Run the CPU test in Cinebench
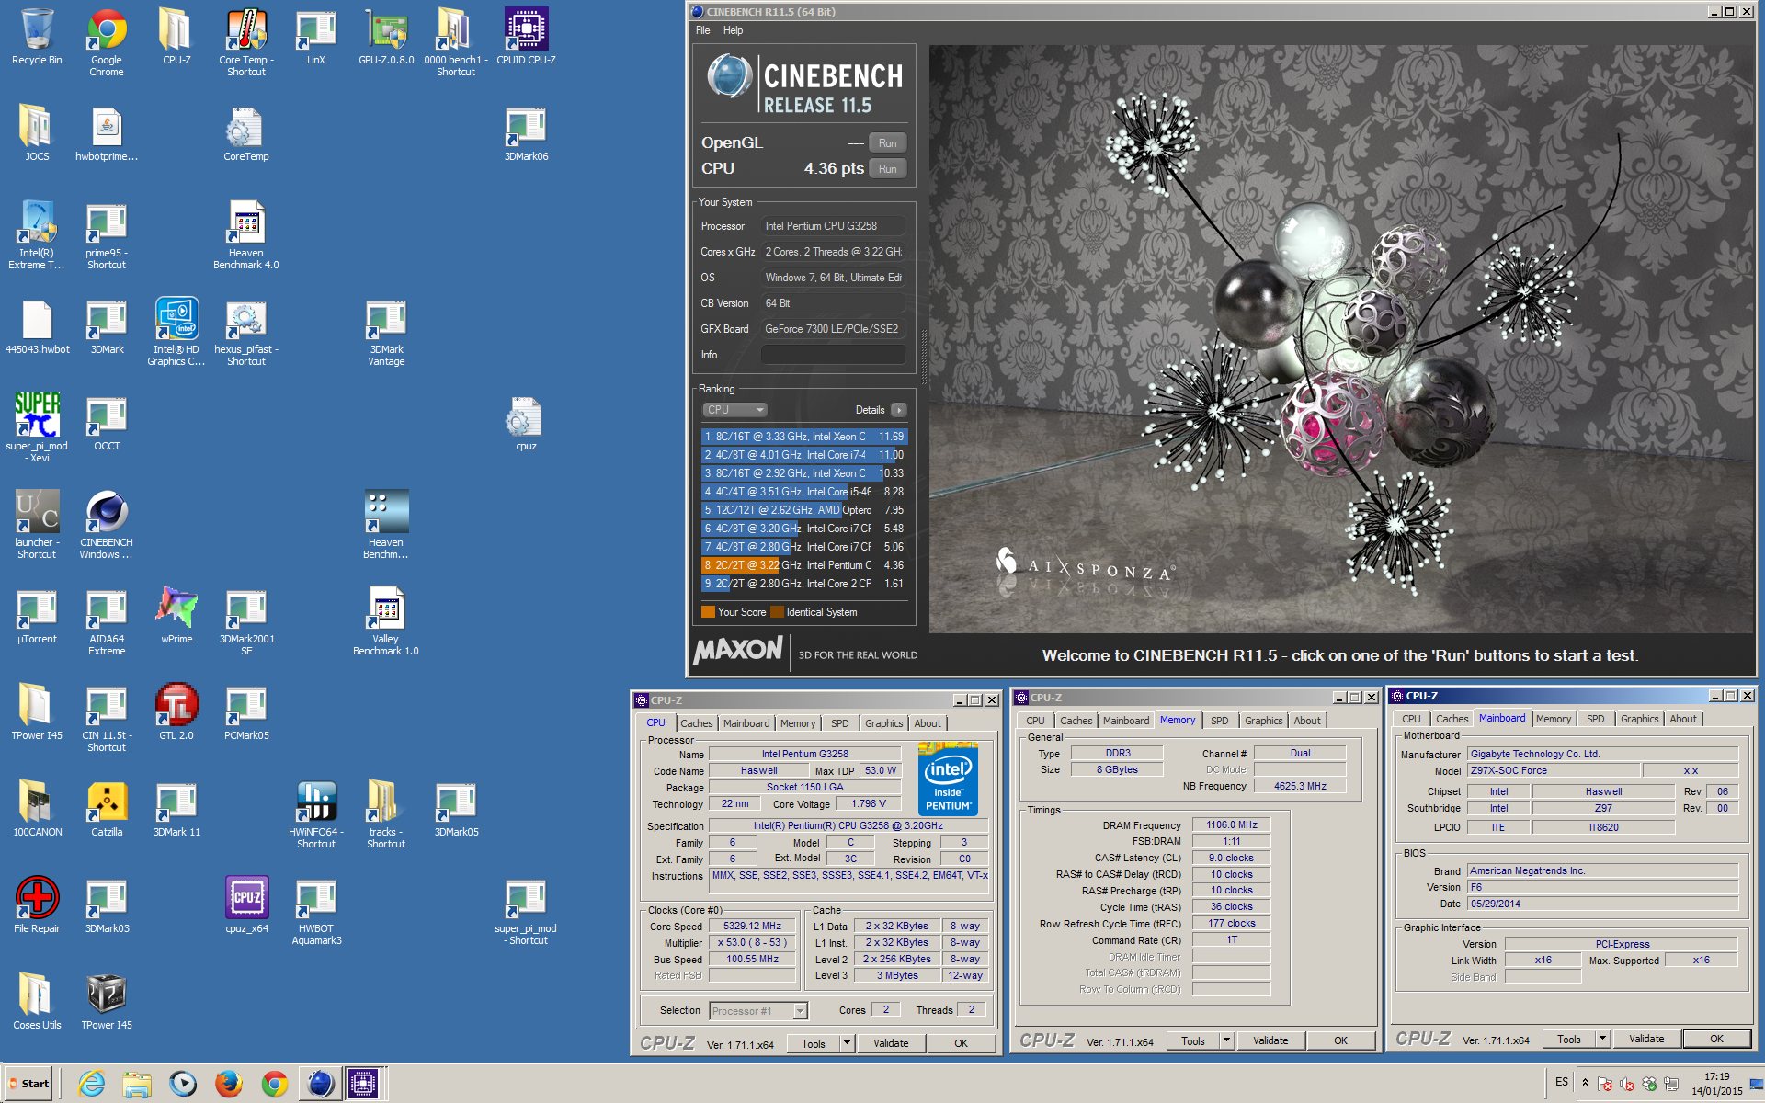1765x1103 pixels. 887,168
